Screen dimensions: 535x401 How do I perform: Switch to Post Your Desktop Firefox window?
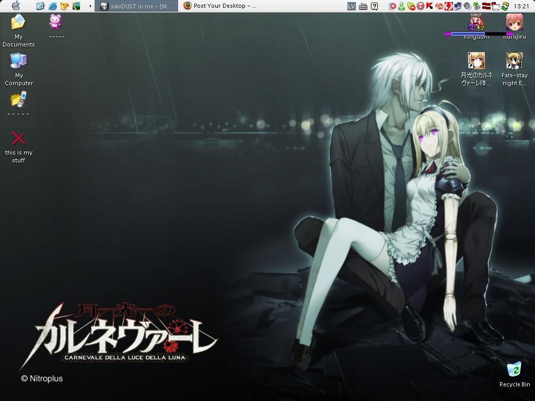tap(220, 6)
